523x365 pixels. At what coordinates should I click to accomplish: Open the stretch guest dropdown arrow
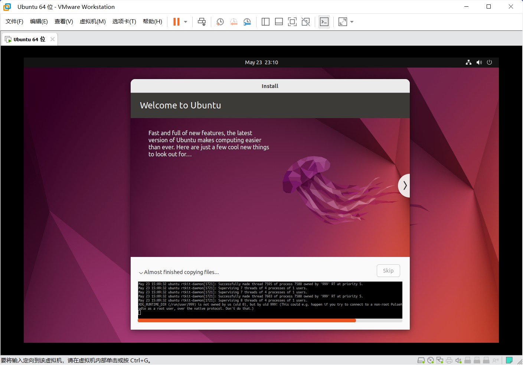[x=352, y=22]
